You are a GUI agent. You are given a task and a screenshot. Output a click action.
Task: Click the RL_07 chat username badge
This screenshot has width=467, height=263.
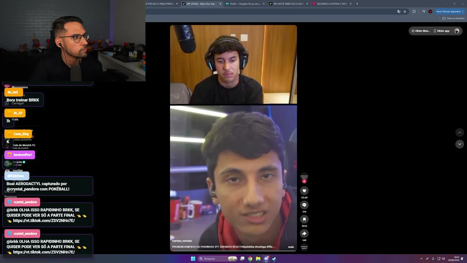[x=15, y=113]
